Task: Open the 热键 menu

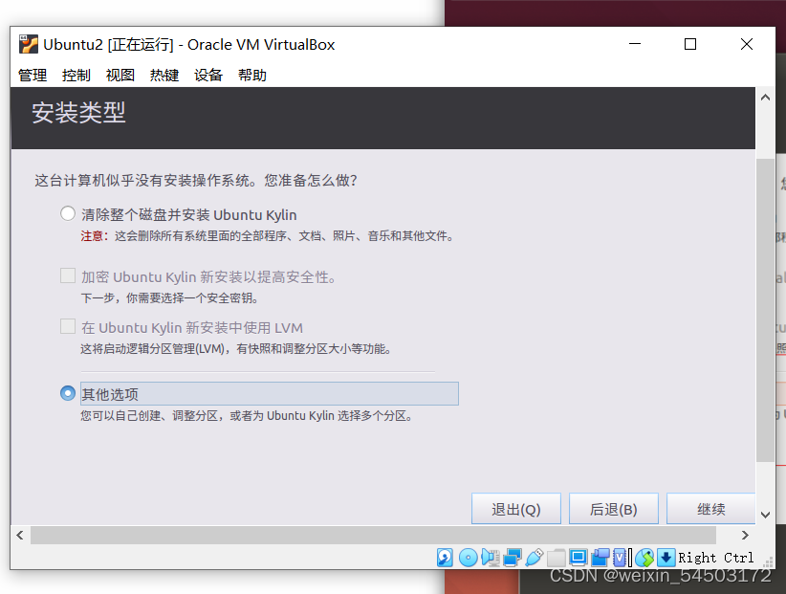Action: (x=164, y=75)
